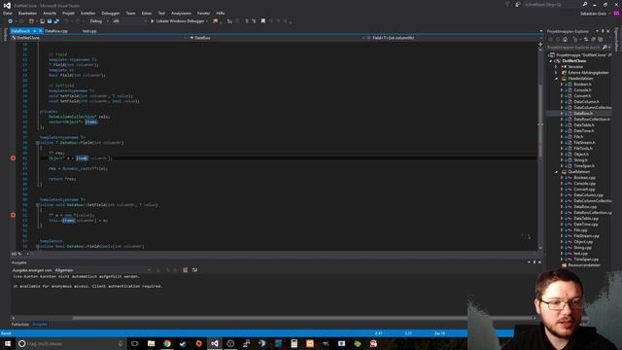Switch to the DataRow.cpp editor tab
Viewport: 622px width, 350px height.
coord(56,31)
